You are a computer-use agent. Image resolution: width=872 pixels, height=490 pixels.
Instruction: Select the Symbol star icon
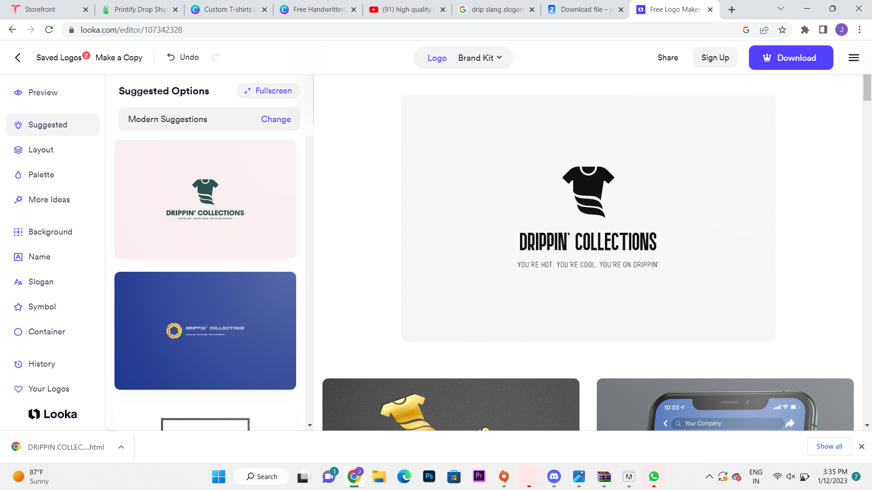(x=18, y=307)
